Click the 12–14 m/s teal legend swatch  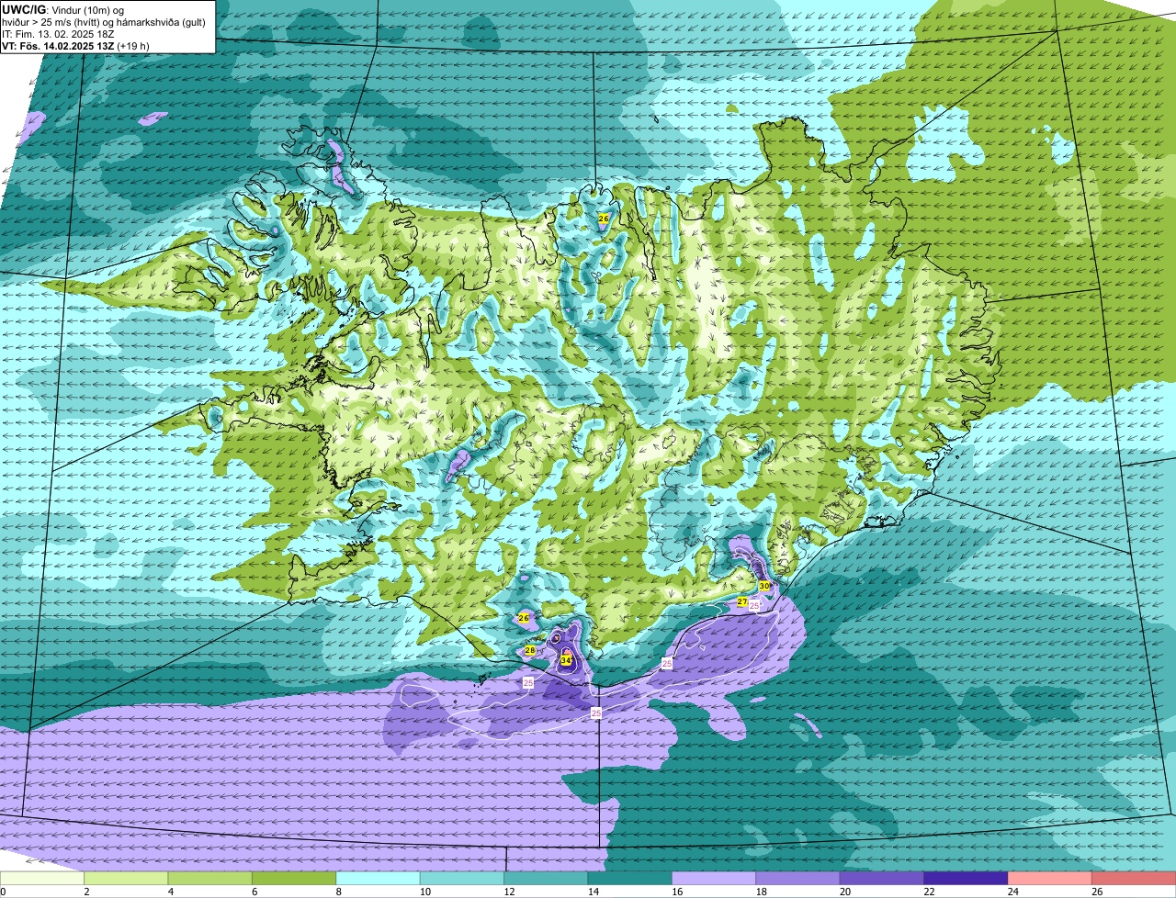coord(546,878)
